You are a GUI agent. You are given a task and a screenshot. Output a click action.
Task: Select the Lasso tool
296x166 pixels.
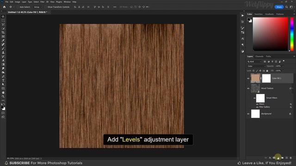pyautogui.click(x=3, y=24)
